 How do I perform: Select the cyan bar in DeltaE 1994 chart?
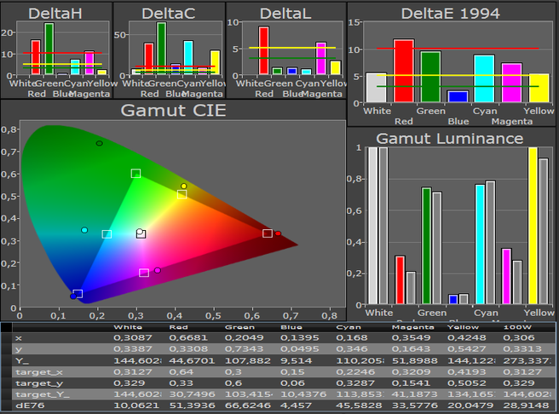point(484,78)
